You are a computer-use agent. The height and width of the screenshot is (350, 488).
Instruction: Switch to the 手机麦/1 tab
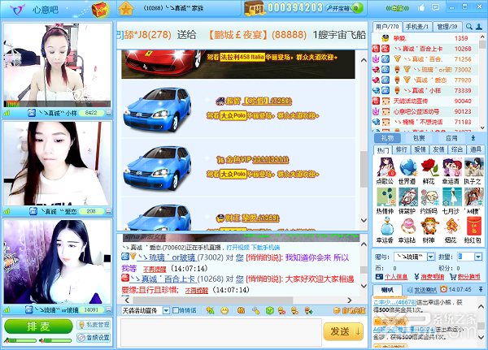pos(416,27)
